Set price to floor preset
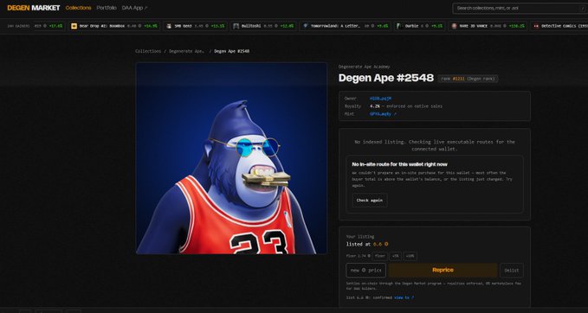The width and height of the screenshot is (588, 313). (x=380, y=256)
